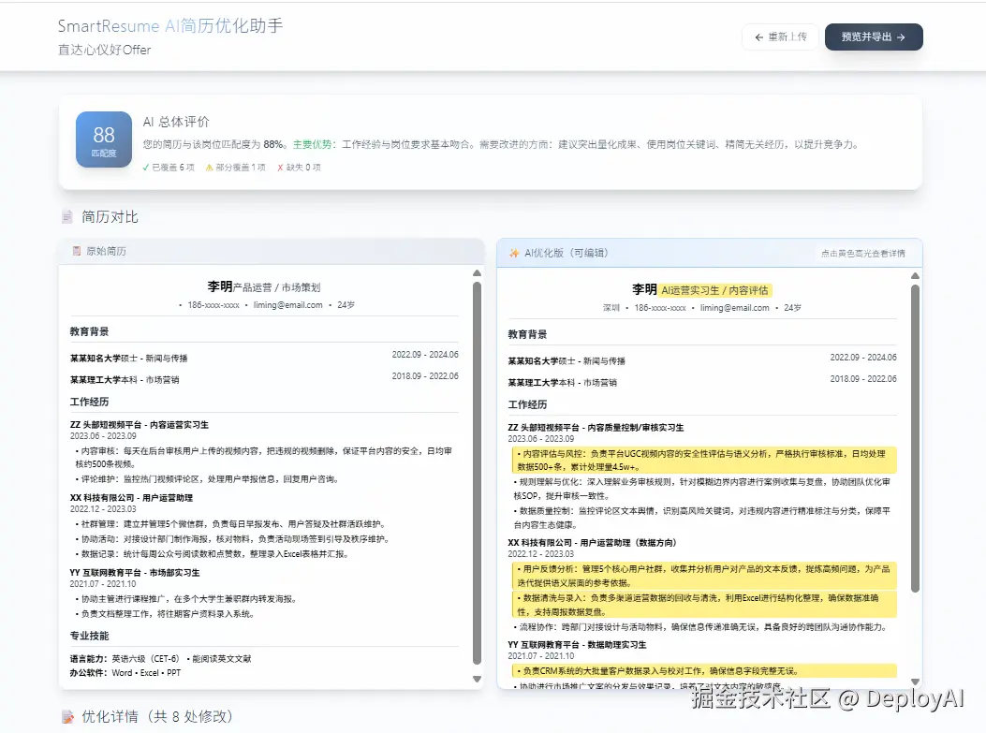Click the AI optimized panel scrollbar thumb
This screenshot has width=986, height=733.
point(915,438)
